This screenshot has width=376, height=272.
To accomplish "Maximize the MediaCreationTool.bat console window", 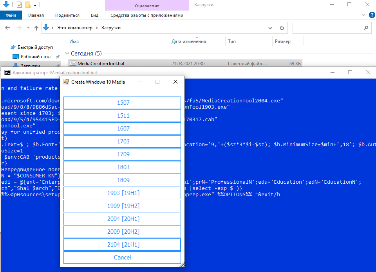I will coord(350,72).
